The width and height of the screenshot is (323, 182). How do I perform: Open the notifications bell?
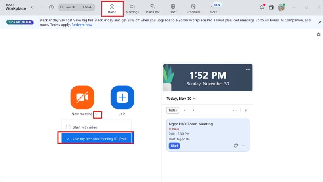tap(262, 7)
